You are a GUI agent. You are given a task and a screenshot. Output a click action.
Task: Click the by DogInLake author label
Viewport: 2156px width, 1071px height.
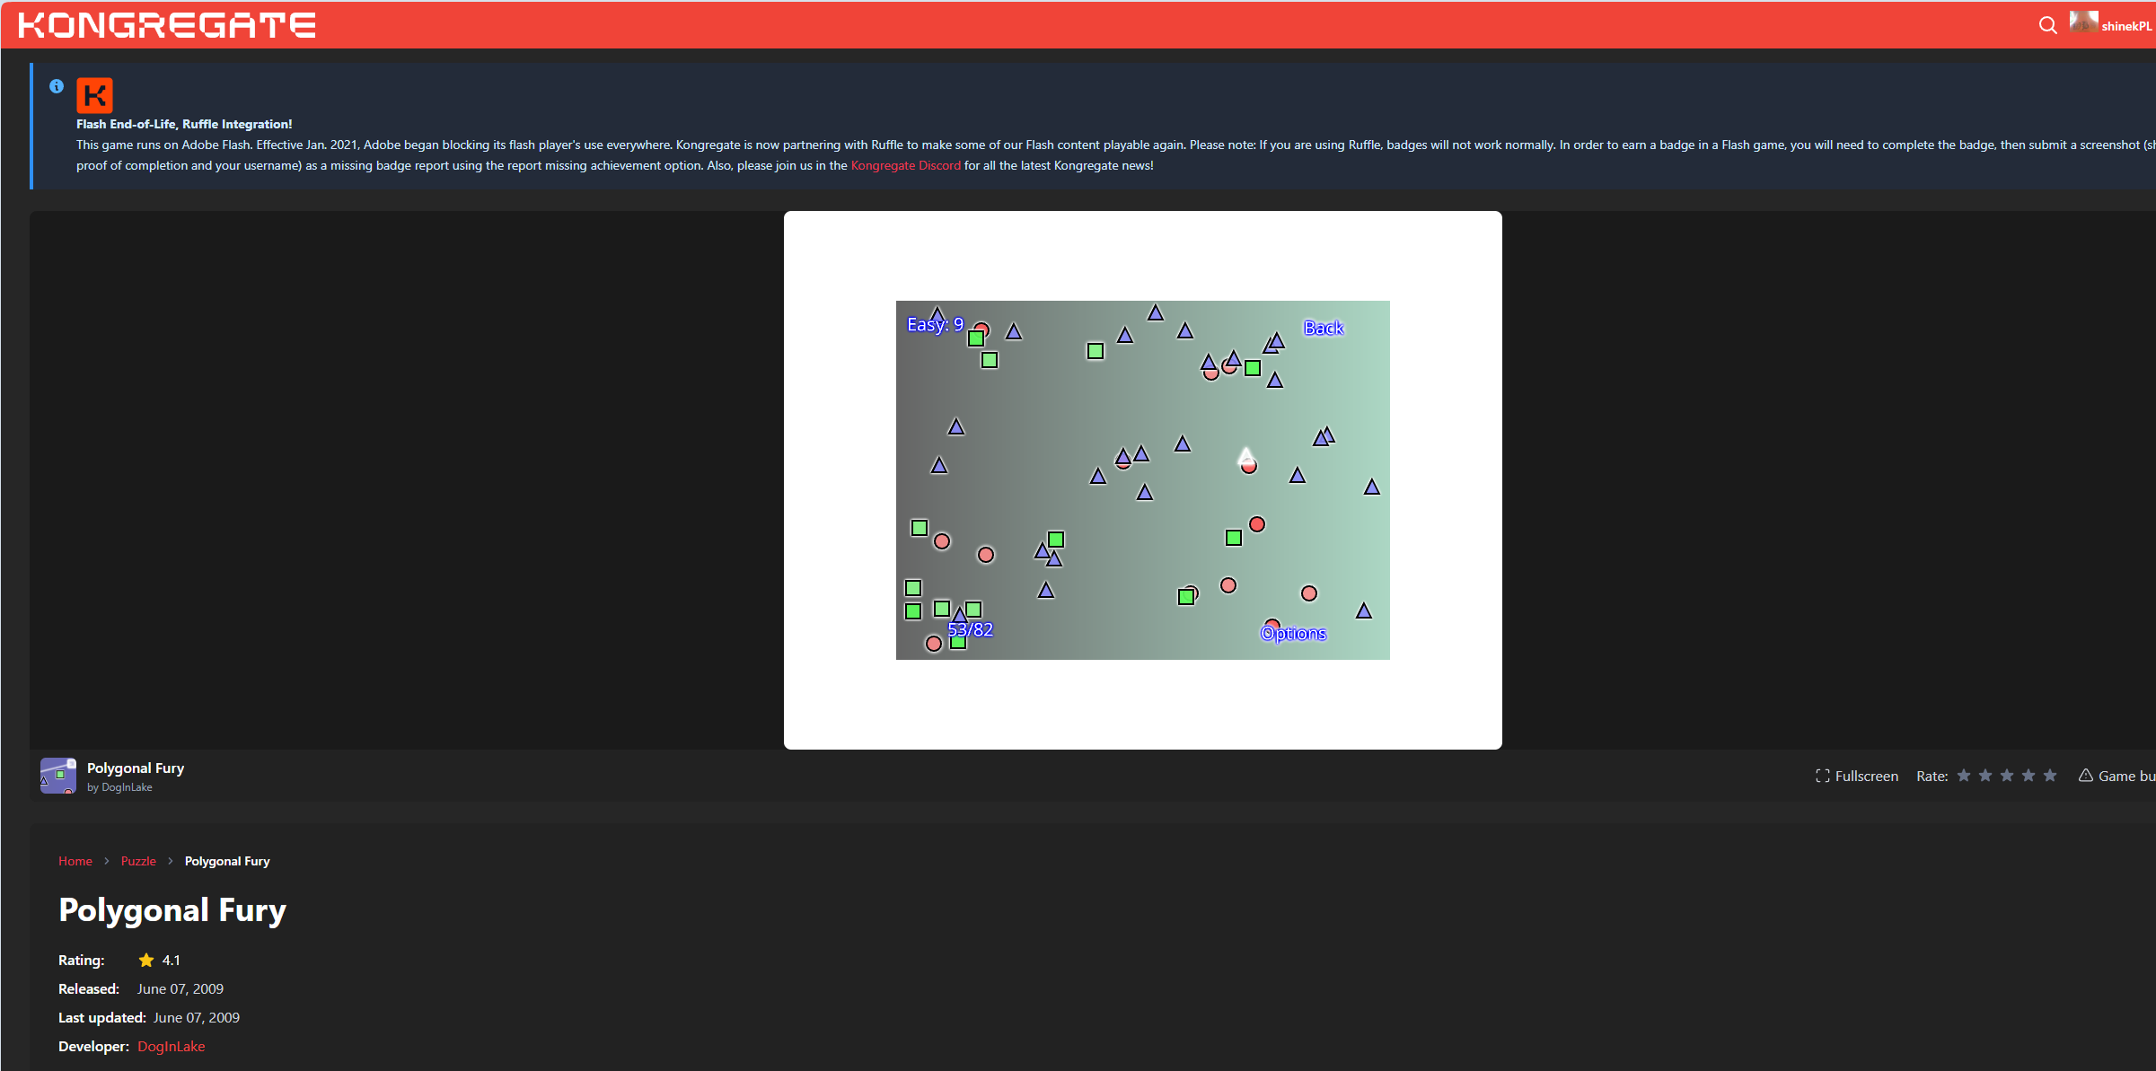(119, 787)
